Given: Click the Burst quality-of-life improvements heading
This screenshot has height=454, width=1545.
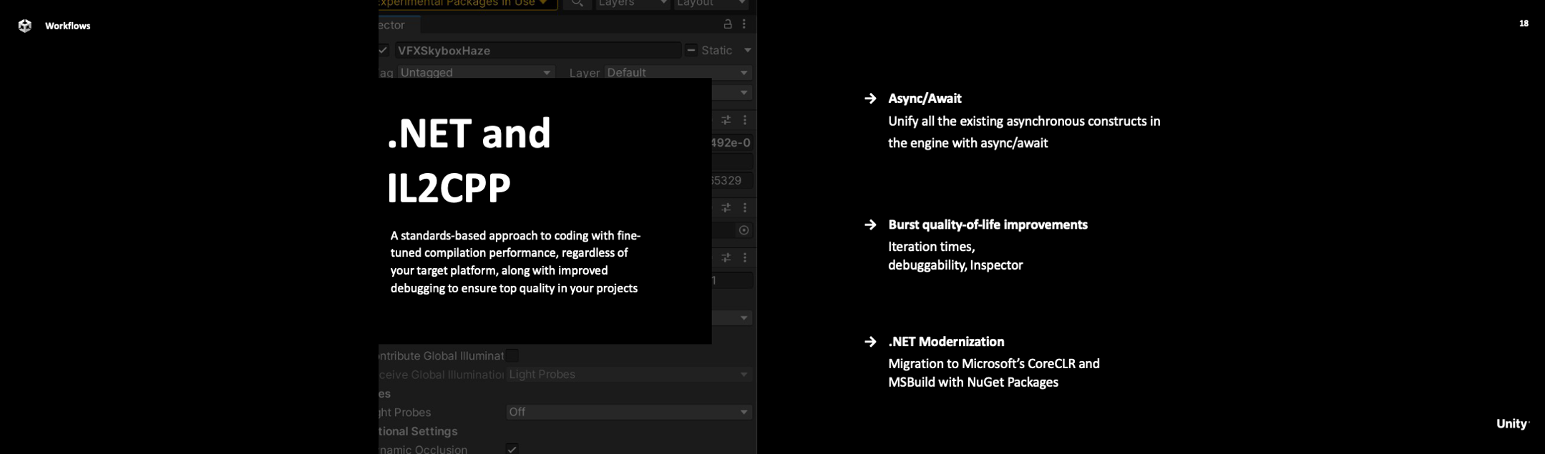Looking at the screenshot, I should point(988,224).
